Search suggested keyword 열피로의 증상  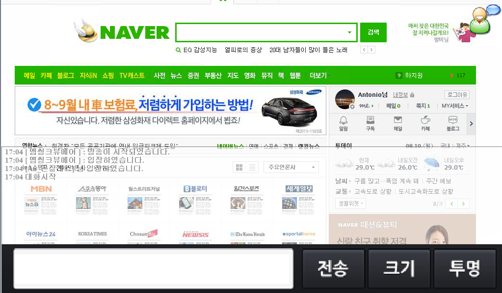243,50
